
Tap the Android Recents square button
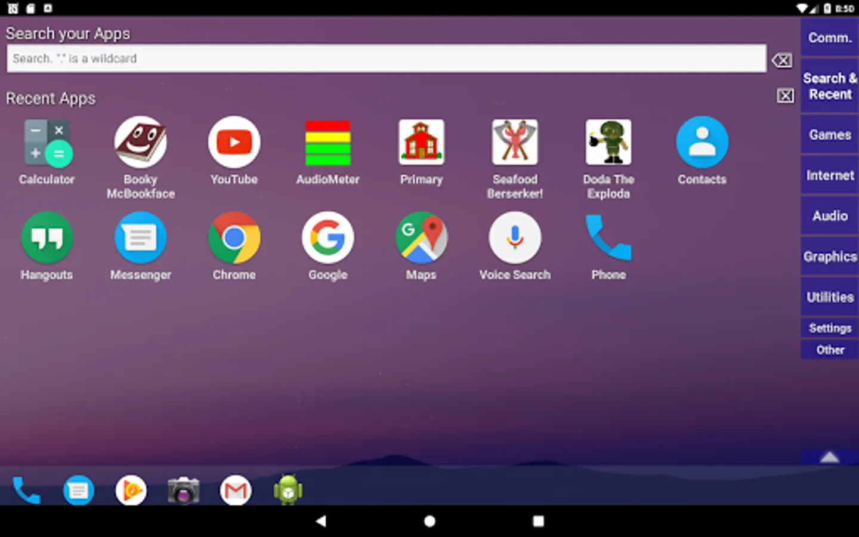[x=538, y=521]
